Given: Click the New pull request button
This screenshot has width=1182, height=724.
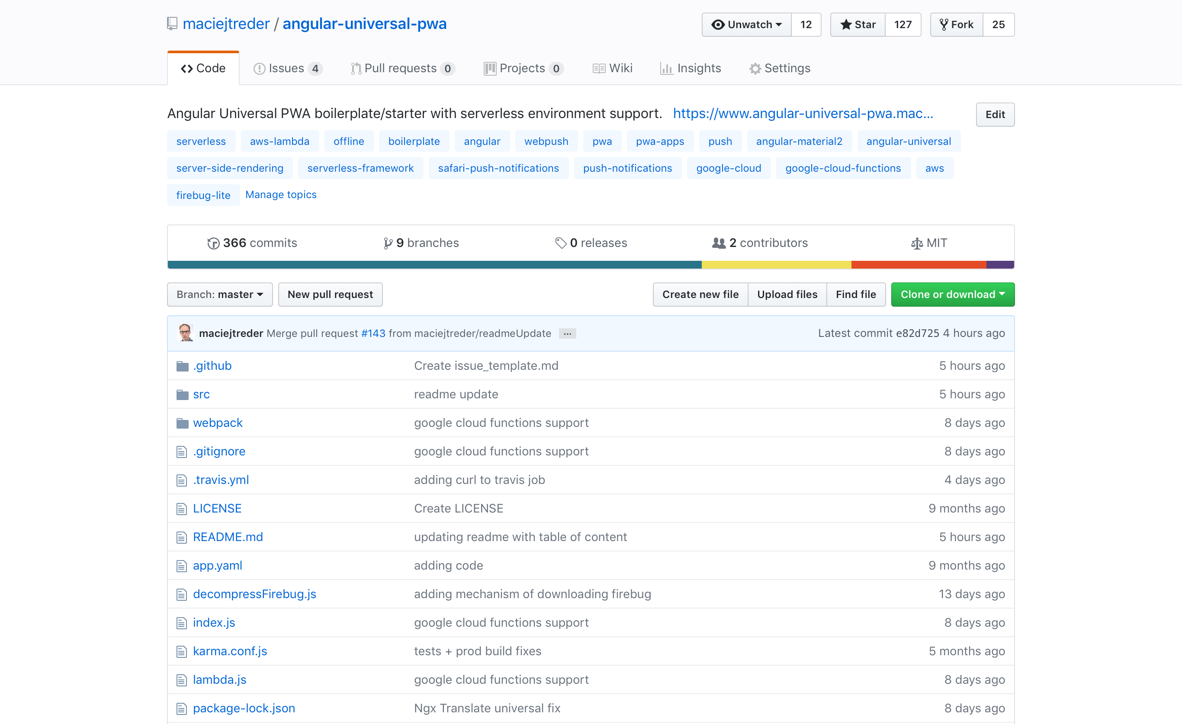Looking at the screenshot, I should point(331,295).
